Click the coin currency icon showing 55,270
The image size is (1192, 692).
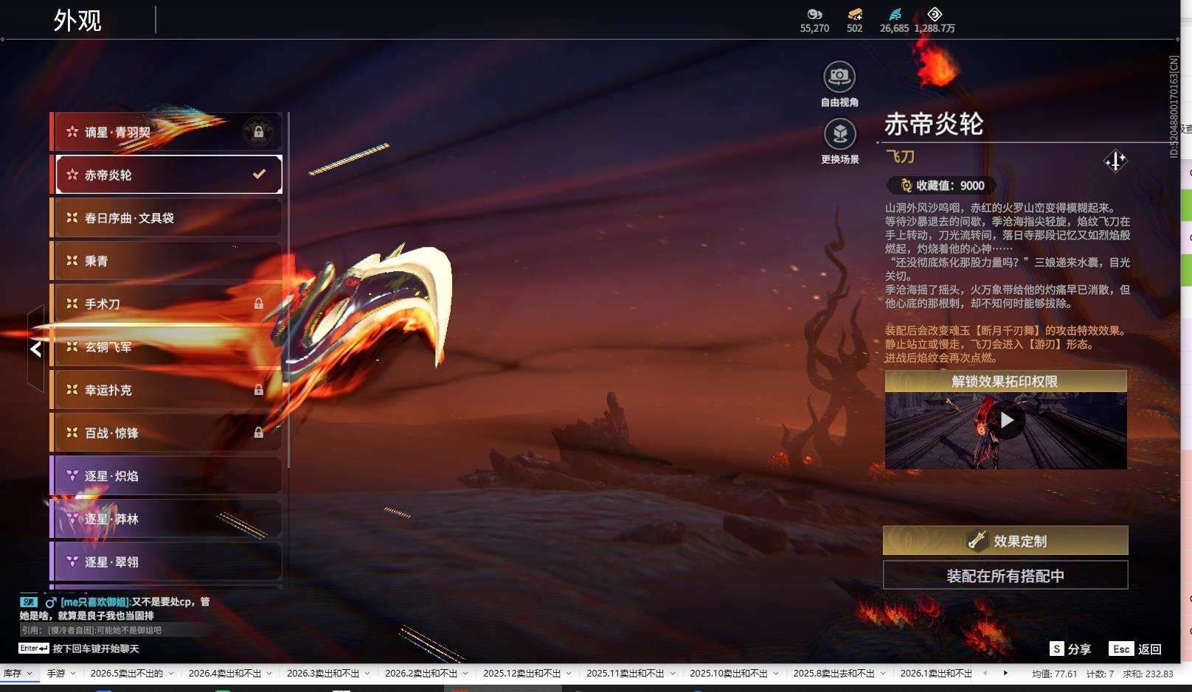814,14
